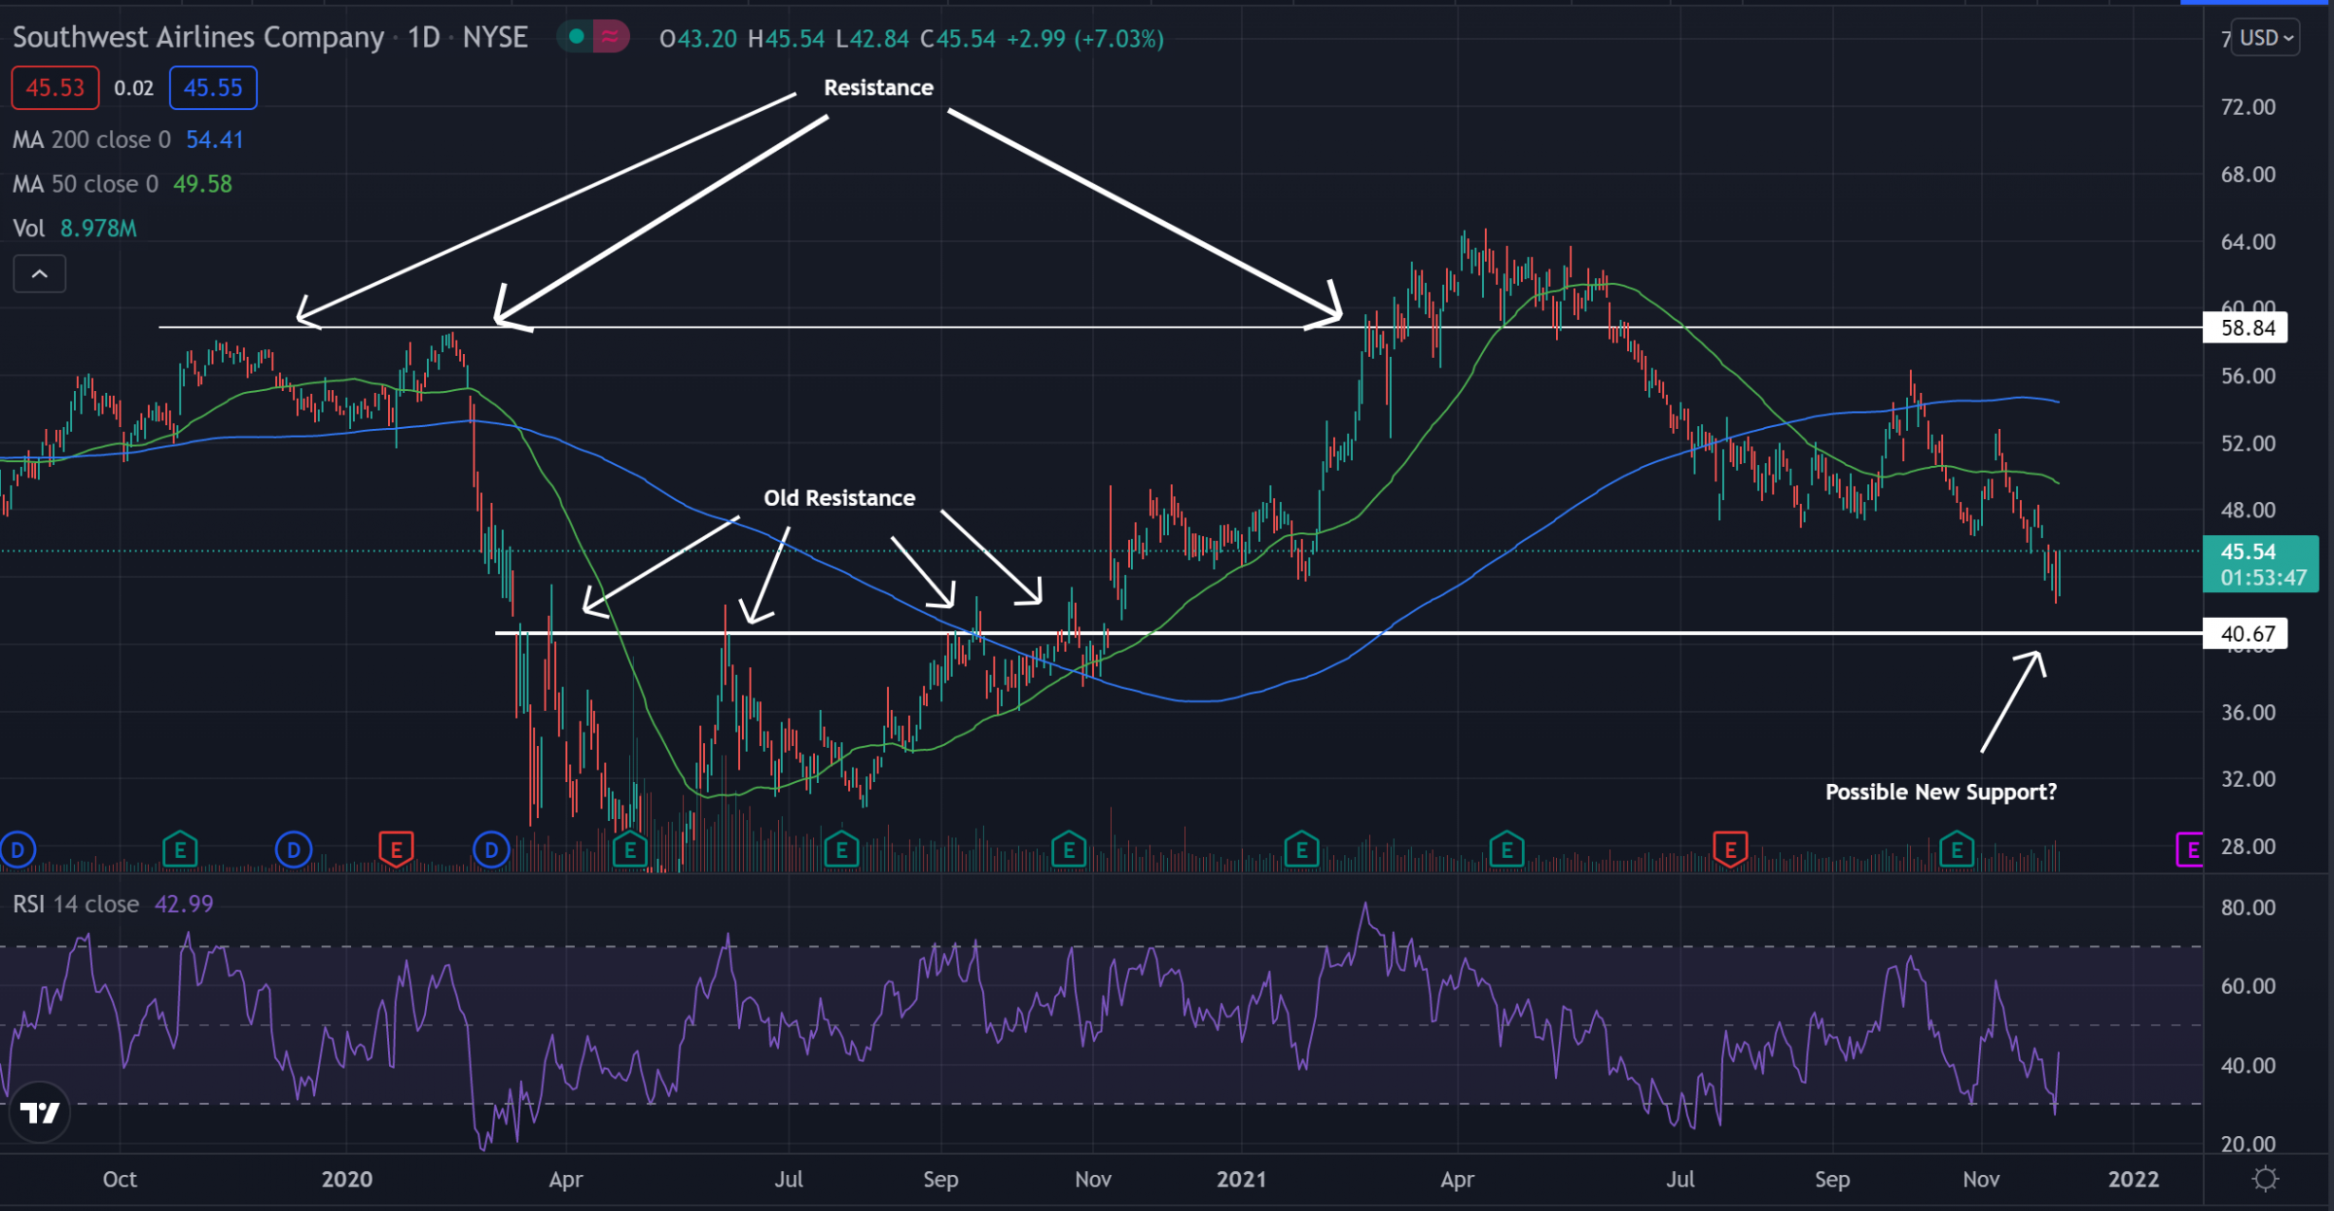Click the red 45.53 sell price button
The width and height of the screenshot is (2334, 1211).
coord(55,88)
